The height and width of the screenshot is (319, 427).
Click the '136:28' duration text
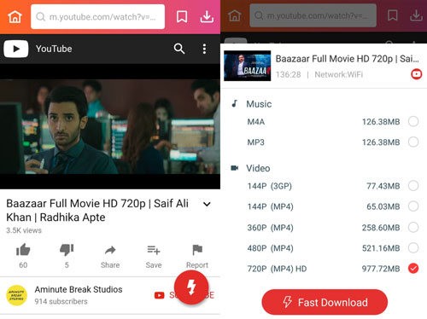288,75
